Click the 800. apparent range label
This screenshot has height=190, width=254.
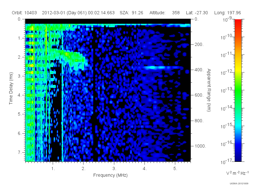[199, 121]
